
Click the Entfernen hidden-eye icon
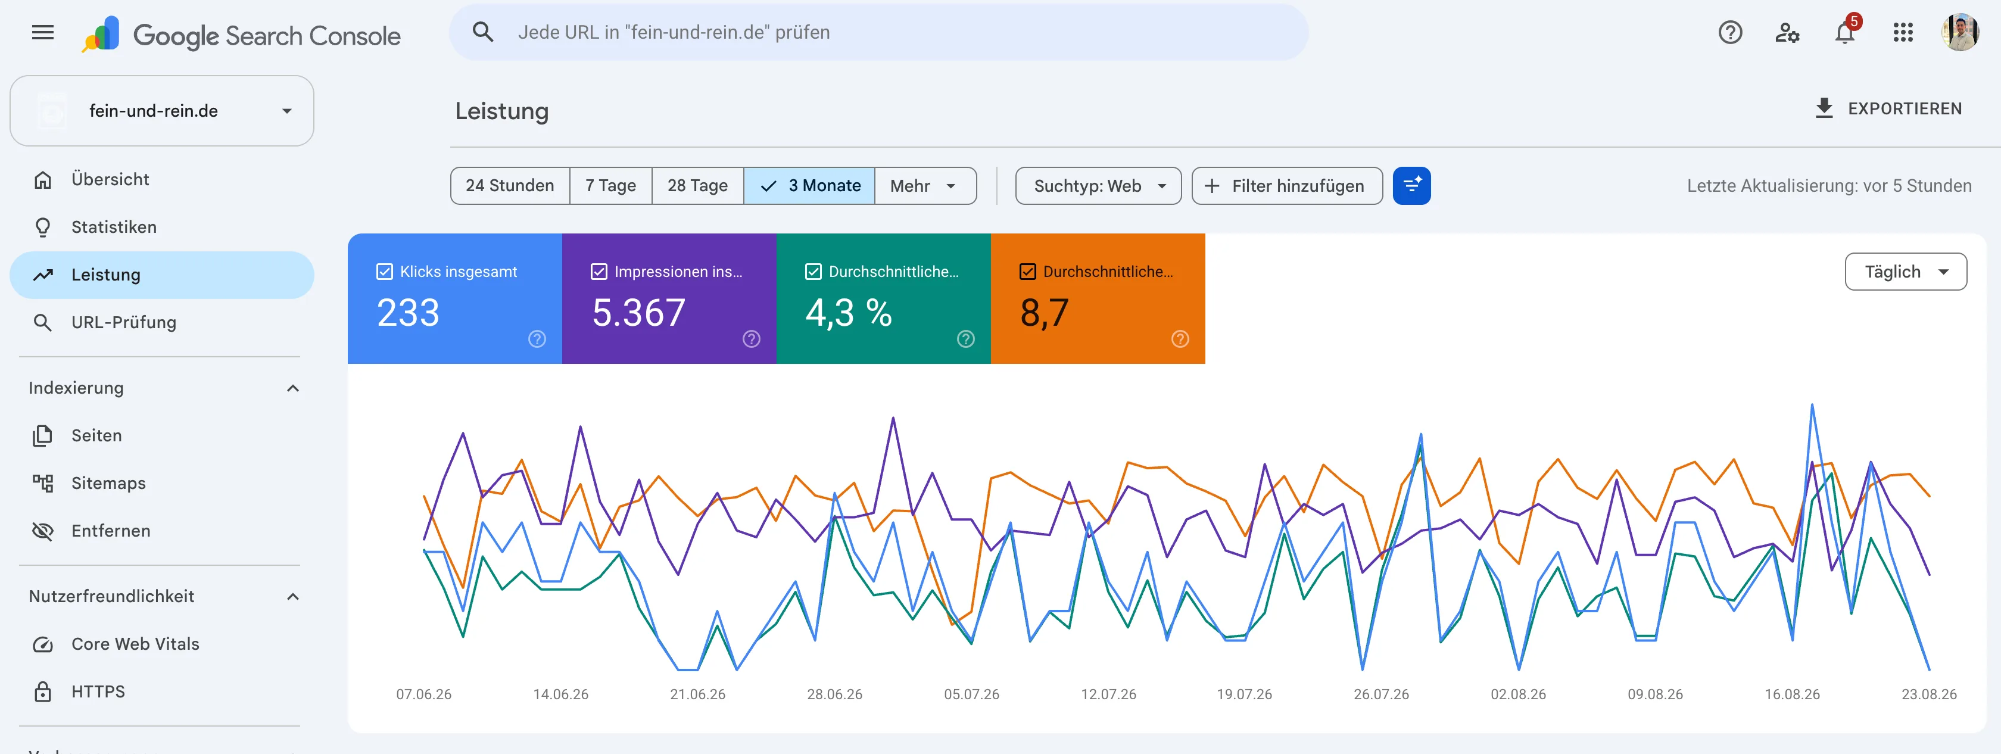43,531
